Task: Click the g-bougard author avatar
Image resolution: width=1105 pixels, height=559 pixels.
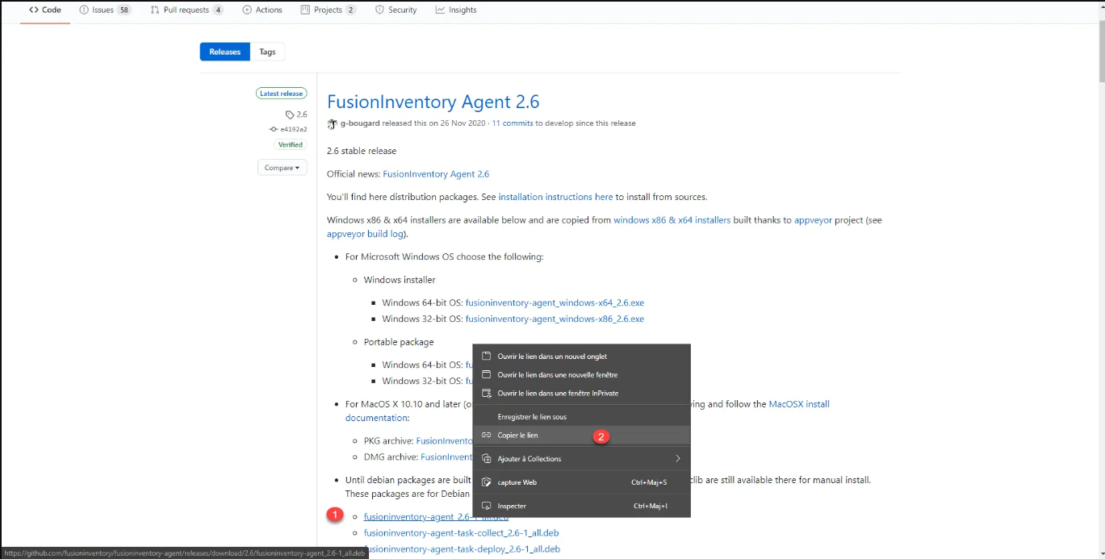Action: 332,123
